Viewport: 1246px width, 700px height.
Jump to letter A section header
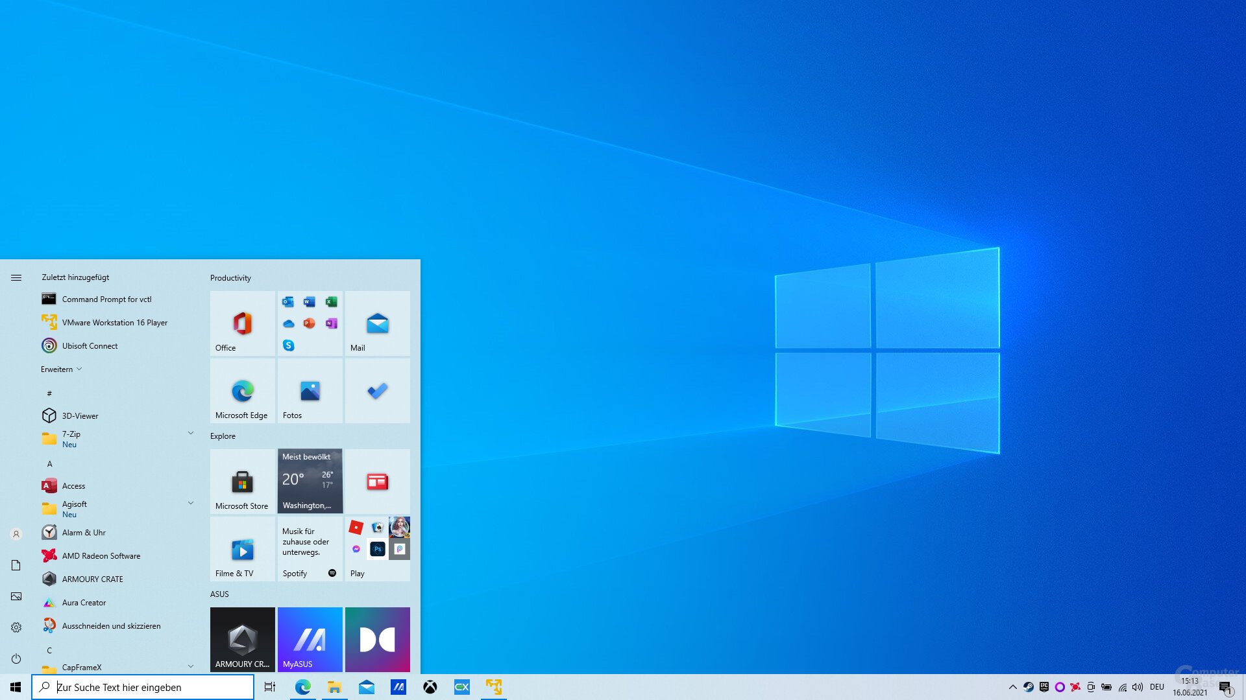[49, 463]
